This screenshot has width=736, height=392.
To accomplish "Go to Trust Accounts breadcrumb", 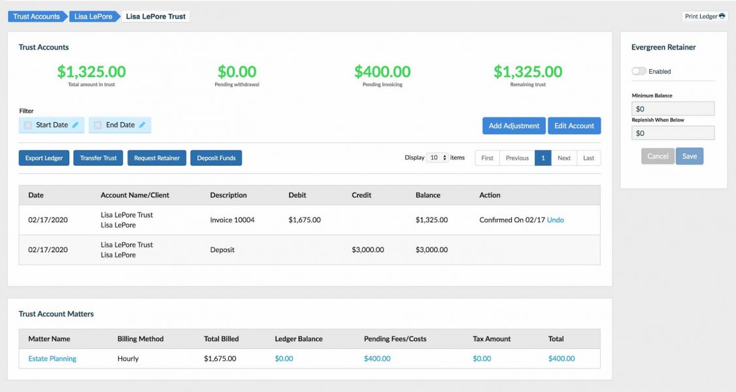I will (x=37, y=16).
